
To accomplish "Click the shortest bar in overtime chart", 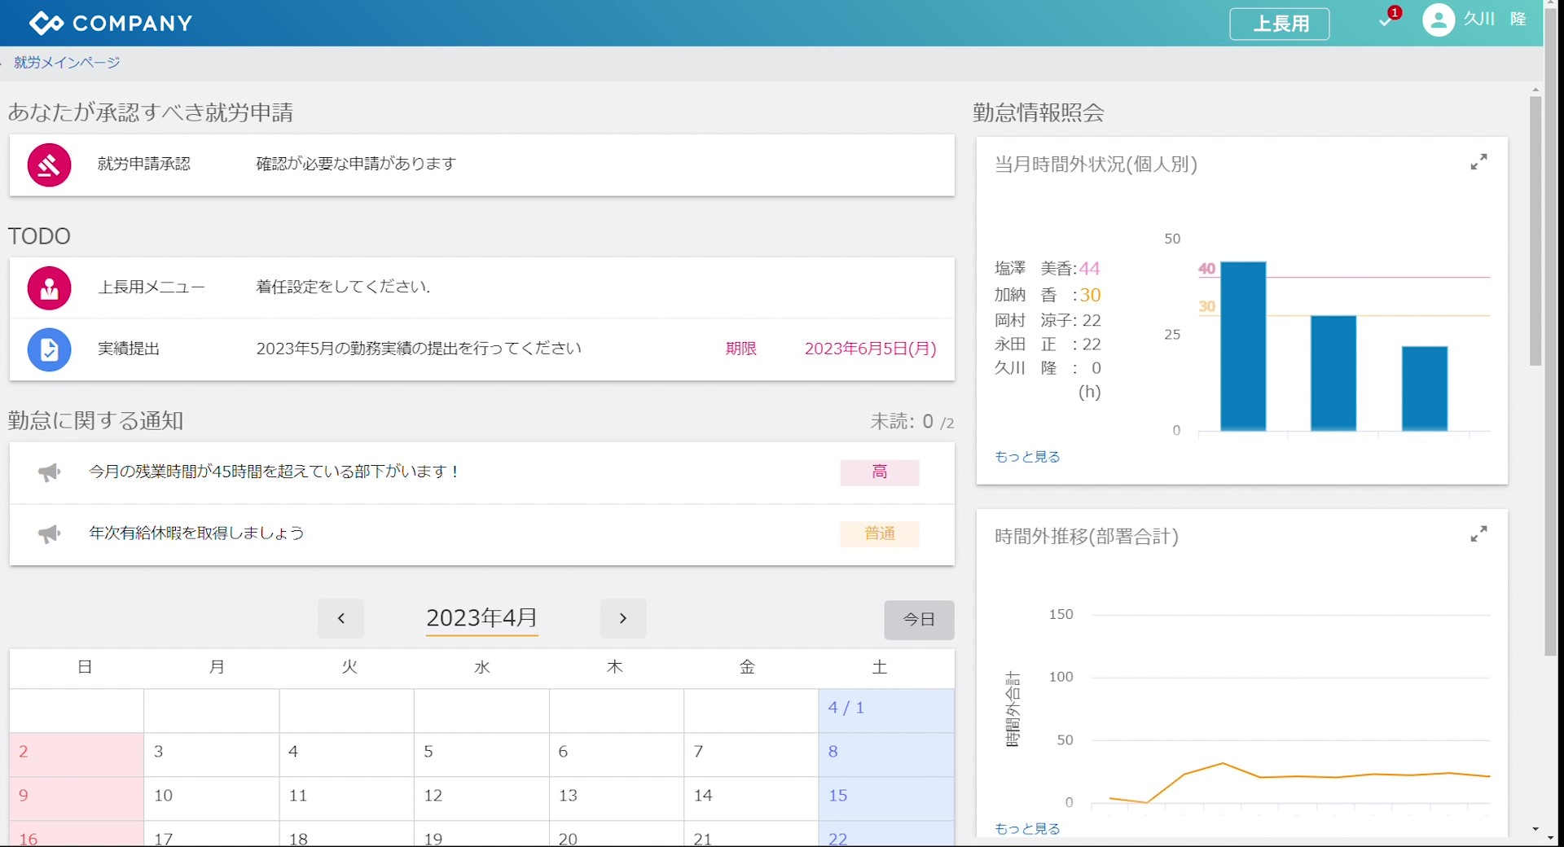I will coord(1425,388).
